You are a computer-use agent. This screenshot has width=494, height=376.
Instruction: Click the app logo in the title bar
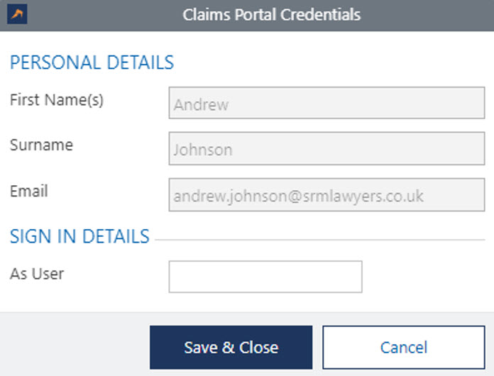(x=17, y=15)
